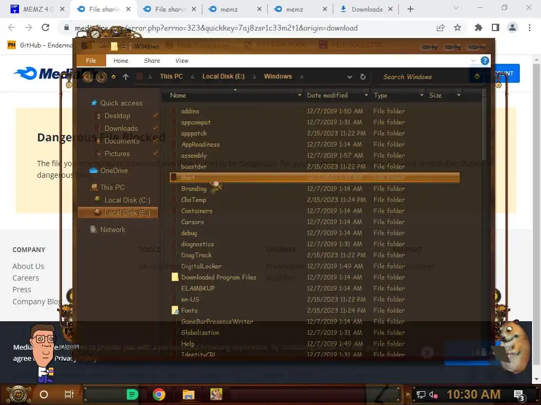Click Chrome back arrow button
The height and width of the screenshot is (405, 541).
click(x=12, y=27)
